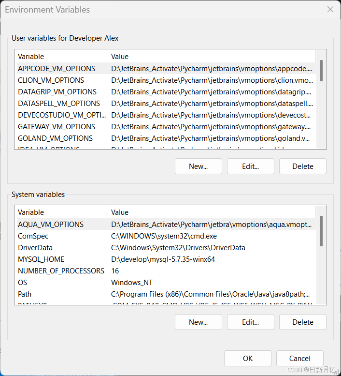This screenshot has width=341, height=376.
Task: Select the DEVECOSTUDIO_VM_OPTI... row
Action: 166,115
